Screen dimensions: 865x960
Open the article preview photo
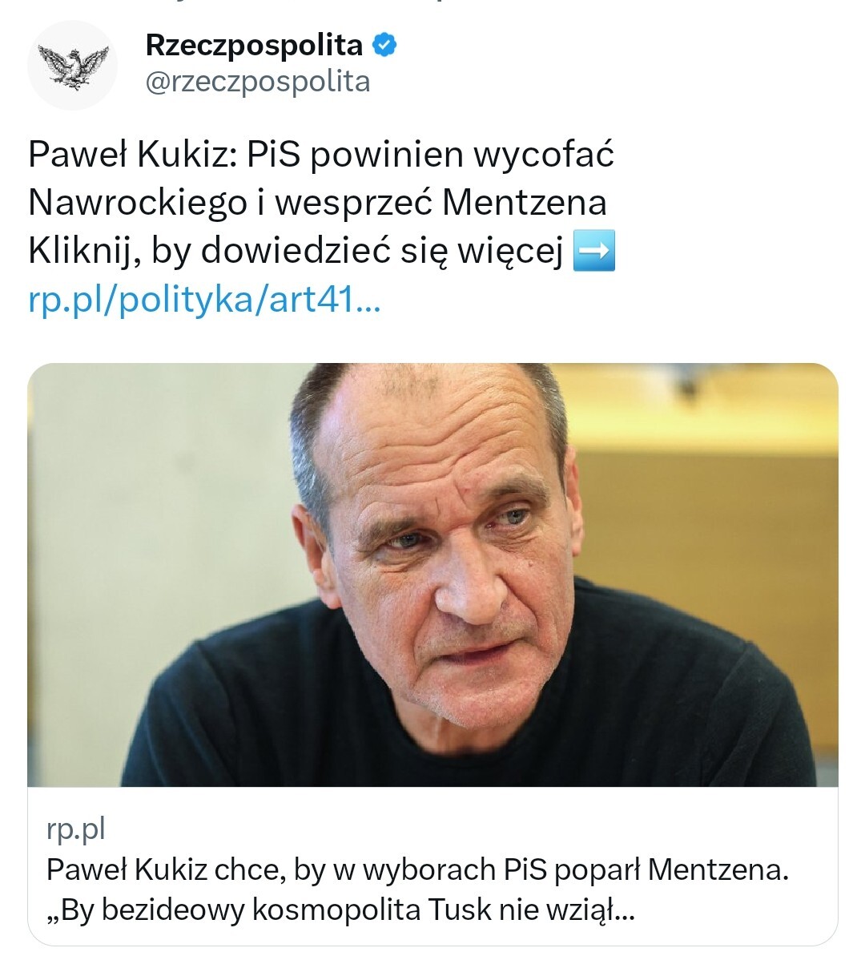point(432,574)
